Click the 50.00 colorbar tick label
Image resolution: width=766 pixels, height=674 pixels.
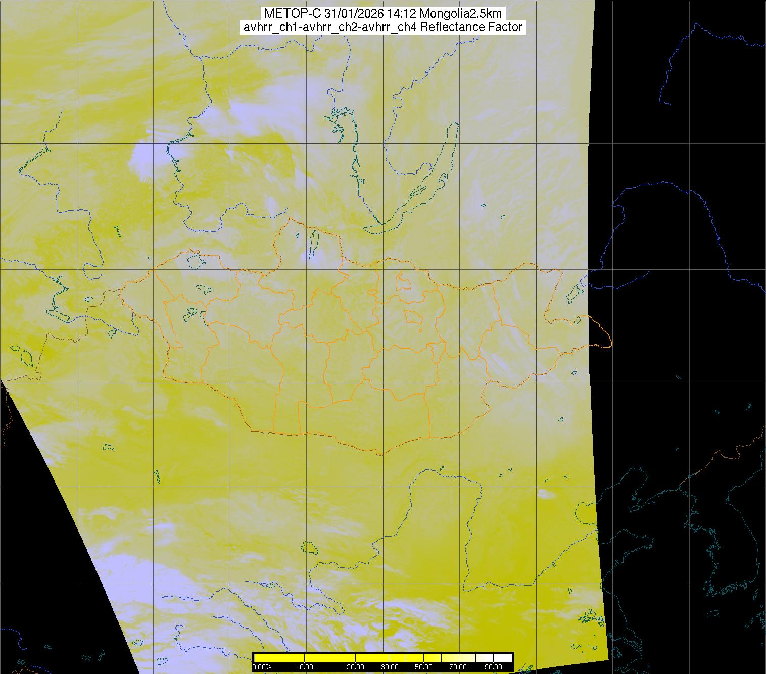click(x=423, y=667)
